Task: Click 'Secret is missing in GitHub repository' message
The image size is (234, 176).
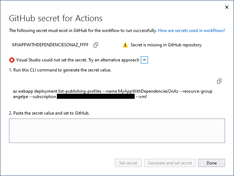Action: [x=166, y=45]
